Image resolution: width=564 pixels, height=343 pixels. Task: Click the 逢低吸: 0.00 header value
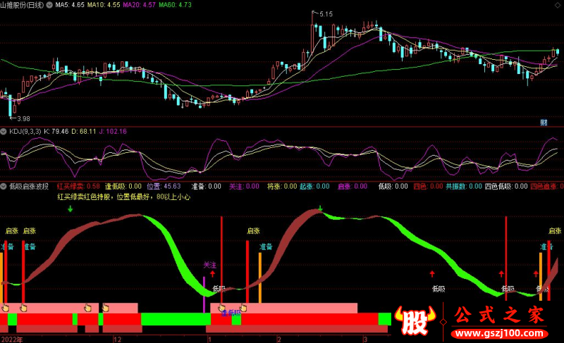point(123,187)
